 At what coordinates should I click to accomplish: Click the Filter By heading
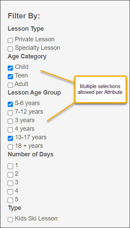[24, 16]
